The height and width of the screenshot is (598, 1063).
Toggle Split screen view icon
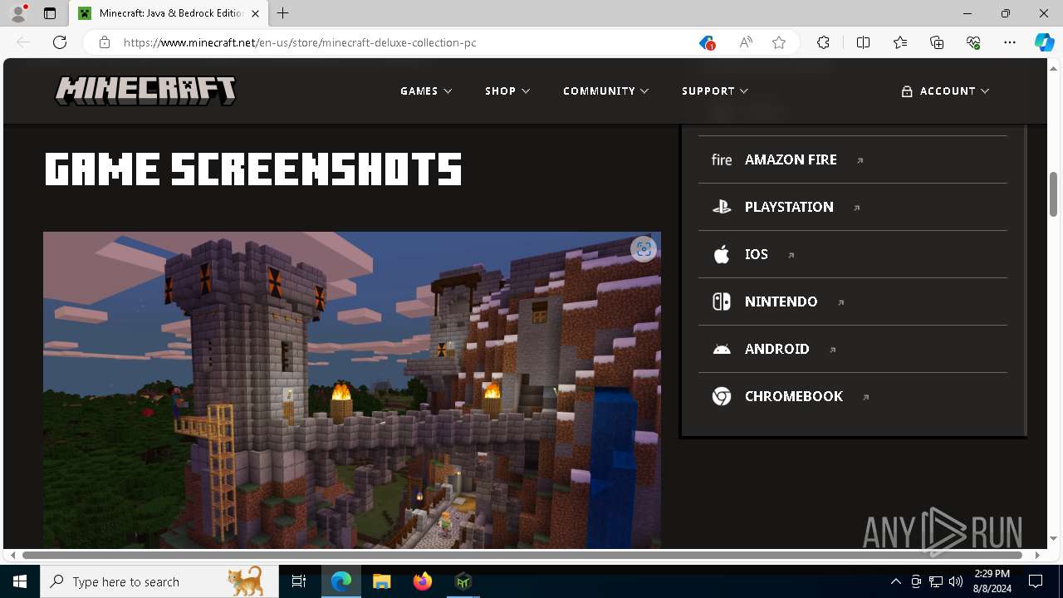(x=863, y=42)
